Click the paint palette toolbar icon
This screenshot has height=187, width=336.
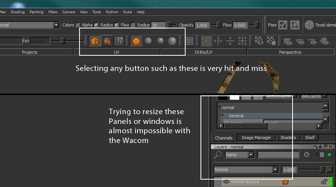[324, 41]
